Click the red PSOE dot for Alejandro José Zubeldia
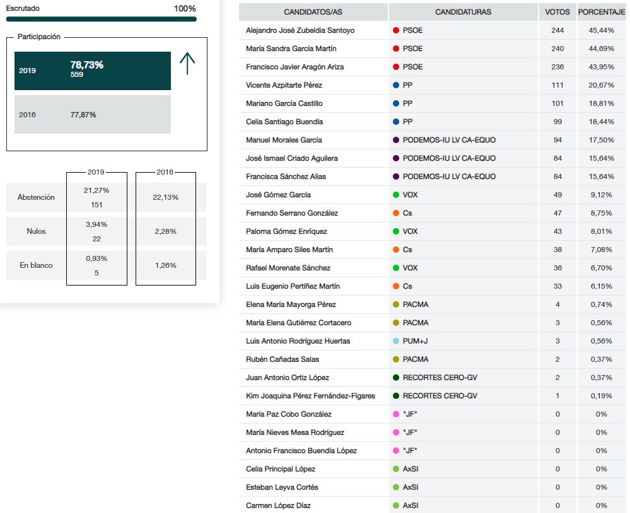 pyautogui.click(x=396, y=30)
